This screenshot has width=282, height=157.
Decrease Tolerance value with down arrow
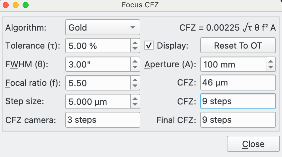click(135, 49)
